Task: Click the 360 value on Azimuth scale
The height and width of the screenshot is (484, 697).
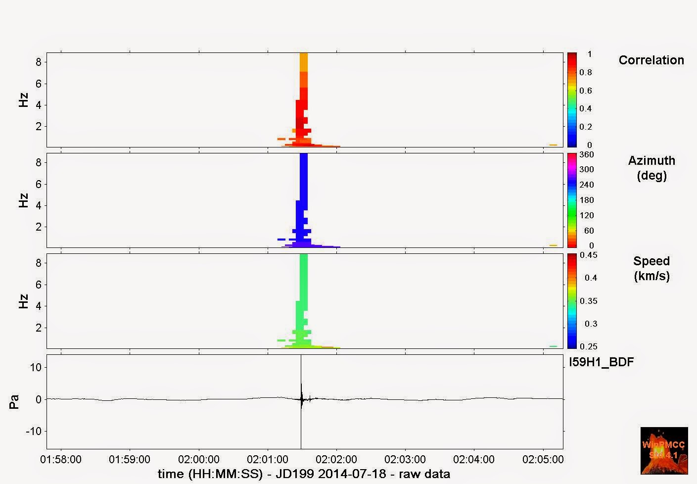Action: [x=587, y=154]
